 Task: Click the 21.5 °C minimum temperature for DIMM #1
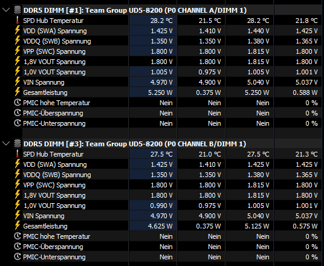click(x=210, y=21)
